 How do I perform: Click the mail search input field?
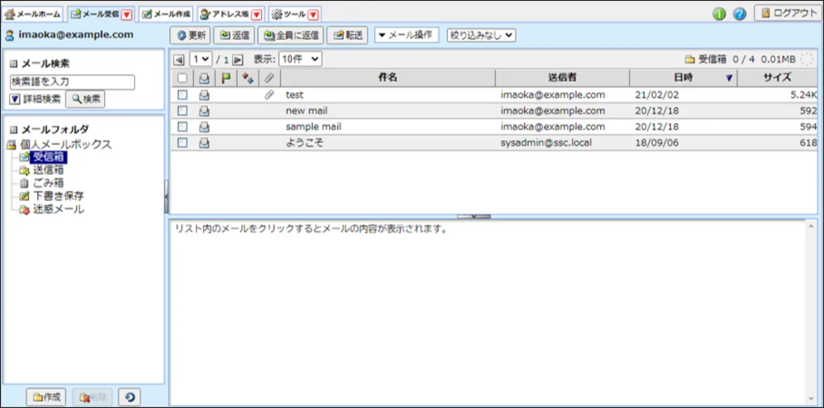point(73,82)
